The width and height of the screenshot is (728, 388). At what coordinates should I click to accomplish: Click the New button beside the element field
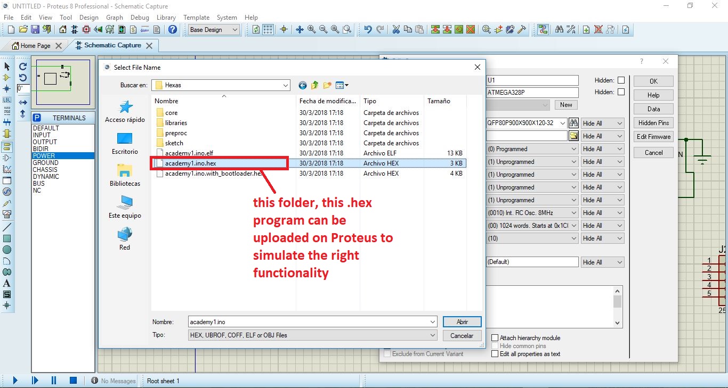click(566, 105)
